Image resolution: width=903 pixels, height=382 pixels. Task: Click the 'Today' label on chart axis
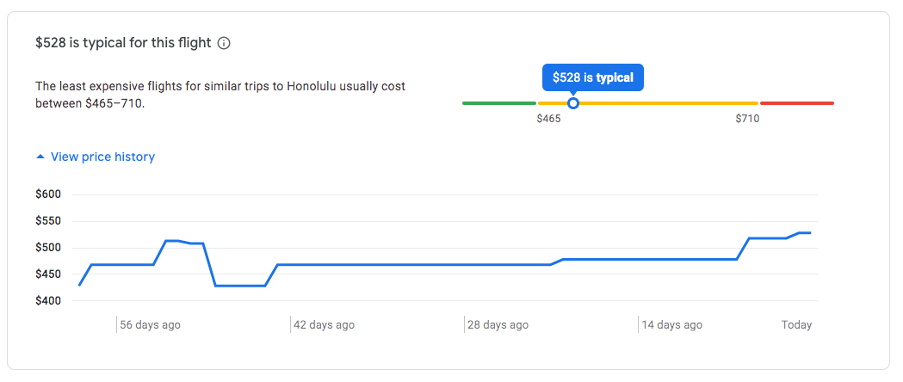point(796,325)
